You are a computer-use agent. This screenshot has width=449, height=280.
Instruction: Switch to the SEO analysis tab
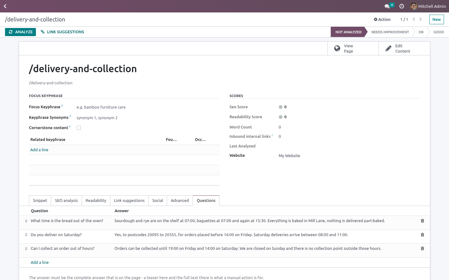pos(66,201)
